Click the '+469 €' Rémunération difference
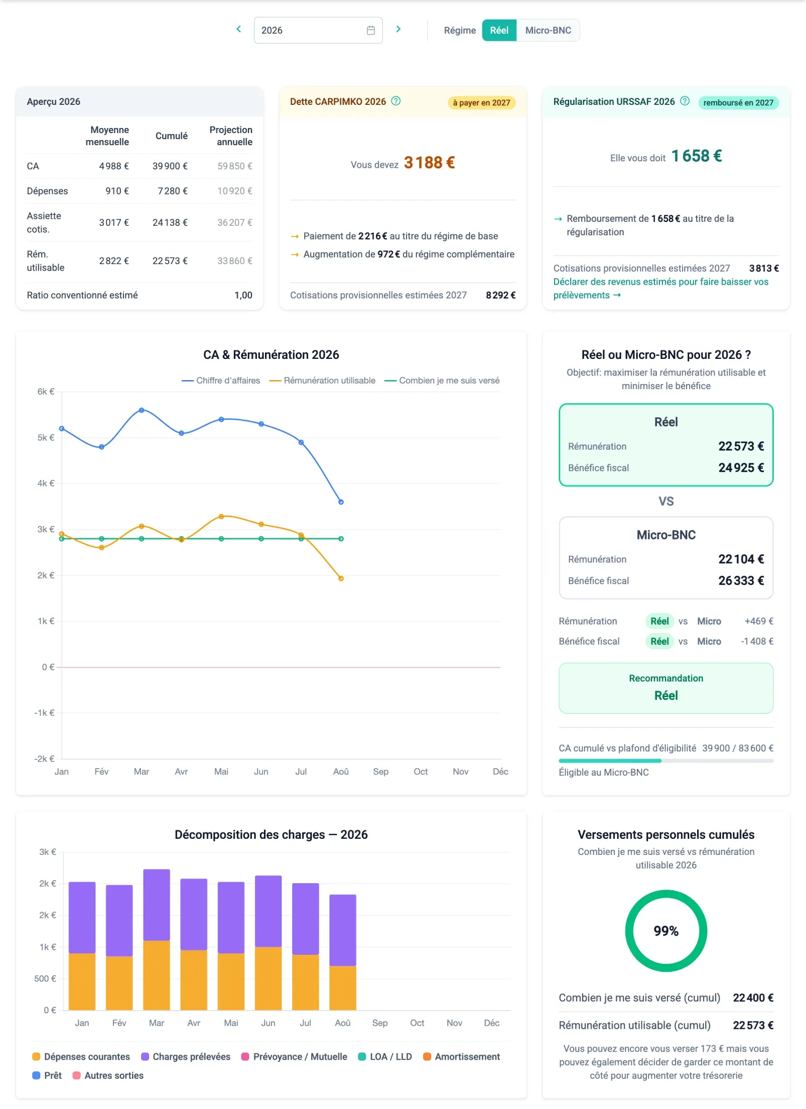Viewport: 806px width, 1109px height. point(759,621)
